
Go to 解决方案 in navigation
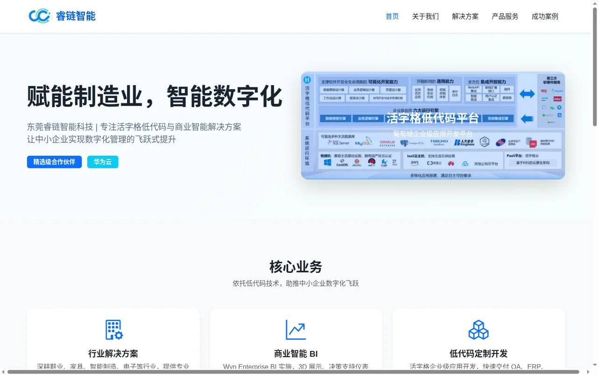point(465,16)
